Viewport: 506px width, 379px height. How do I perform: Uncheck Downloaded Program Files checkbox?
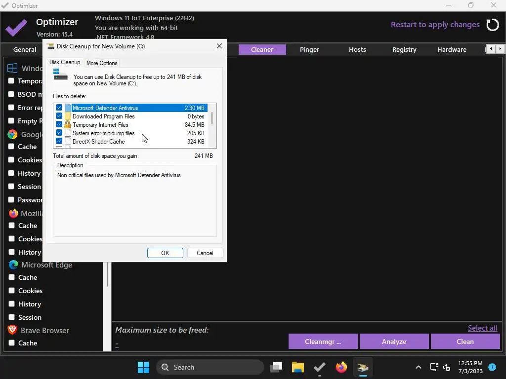[59, 116]
